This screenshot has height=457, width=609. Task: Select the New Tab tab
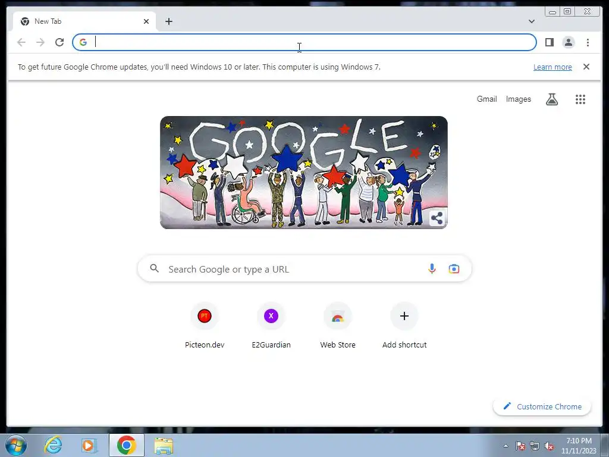[x=84, y=21]
